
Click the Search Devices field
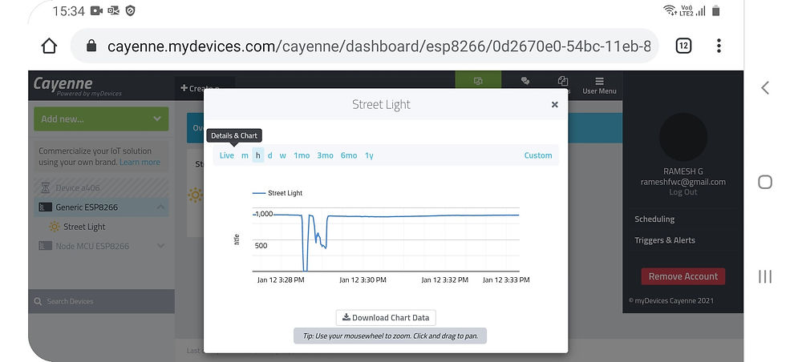pos(101,301)
